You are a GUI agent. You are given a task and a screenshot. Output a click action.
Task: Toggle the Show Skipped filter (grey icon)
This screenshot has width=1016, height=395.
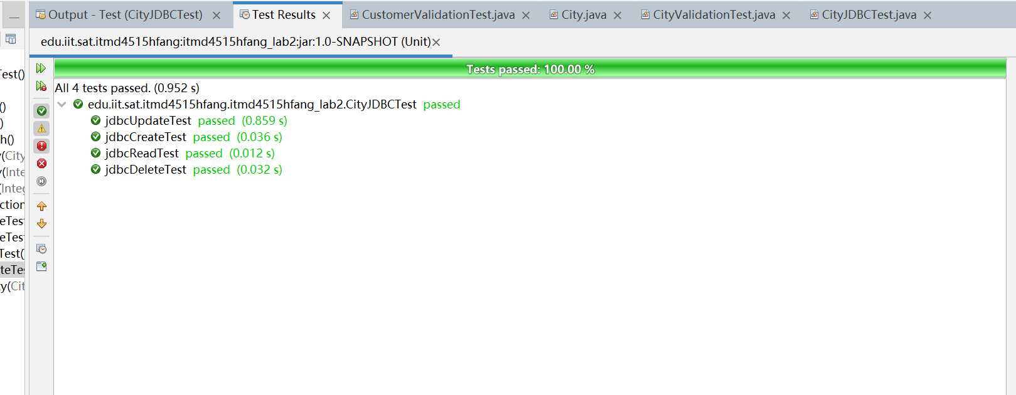(x=41, y=181)
